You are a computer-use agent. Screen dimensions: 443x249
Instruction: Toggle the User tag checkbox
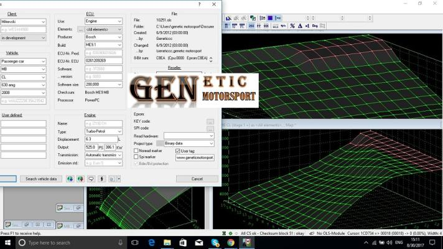(x=177, y=151)
